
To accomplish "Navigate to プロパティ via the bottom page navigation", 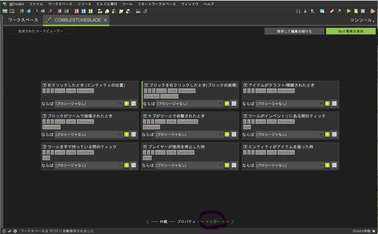I will [186, 221].
